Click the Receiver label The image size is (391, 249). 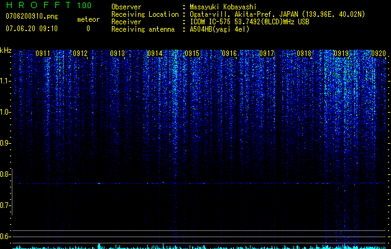[126, 22]
